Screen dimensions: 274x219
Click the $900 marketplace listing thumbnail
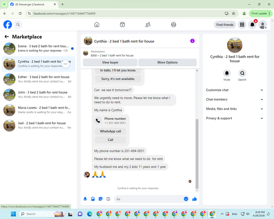click(85, 53)
